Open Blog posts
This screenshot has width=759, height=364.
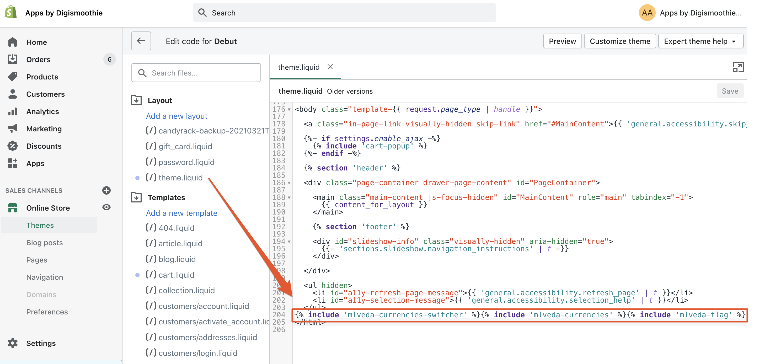45,243
